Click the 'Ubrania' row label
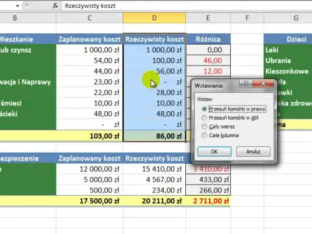The height and width of the screenshot is (234, 312). [x=288, y=60]
